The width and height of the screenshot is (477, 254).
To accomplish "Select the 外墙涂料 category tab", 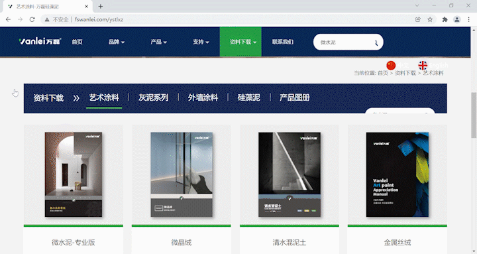I will [x=203, y=97].
